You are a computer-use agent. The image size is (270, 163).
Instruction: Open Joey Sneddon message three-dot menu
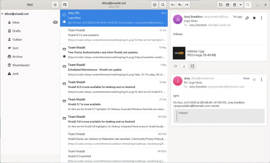point(262,18)
